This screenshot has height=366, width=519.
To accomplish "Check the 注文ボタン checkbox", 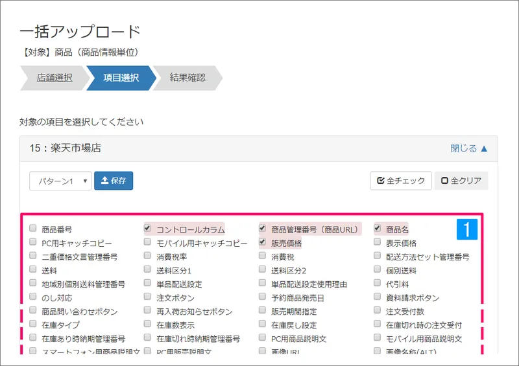I will (x=147, y=296).
